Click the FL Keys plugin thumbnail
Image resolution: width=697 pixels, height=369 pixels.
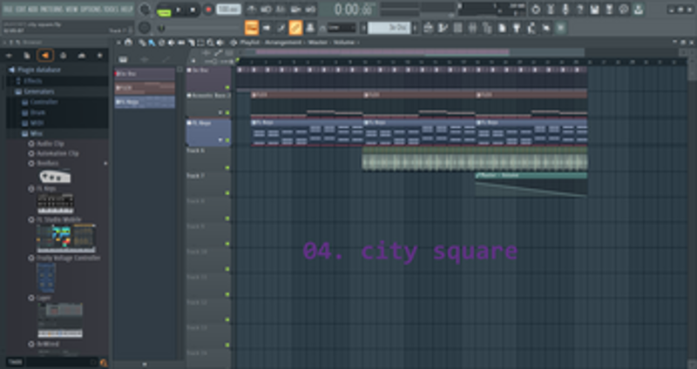pos(56,204)
